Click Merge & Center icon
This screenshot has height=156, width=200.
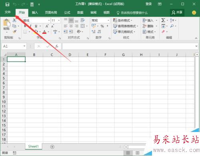click(83, 26)
